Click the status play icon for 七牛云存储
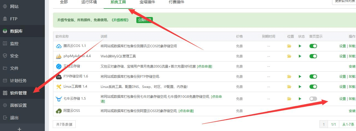This screenshot has width=356, height=131. click(x=300, y=99)
